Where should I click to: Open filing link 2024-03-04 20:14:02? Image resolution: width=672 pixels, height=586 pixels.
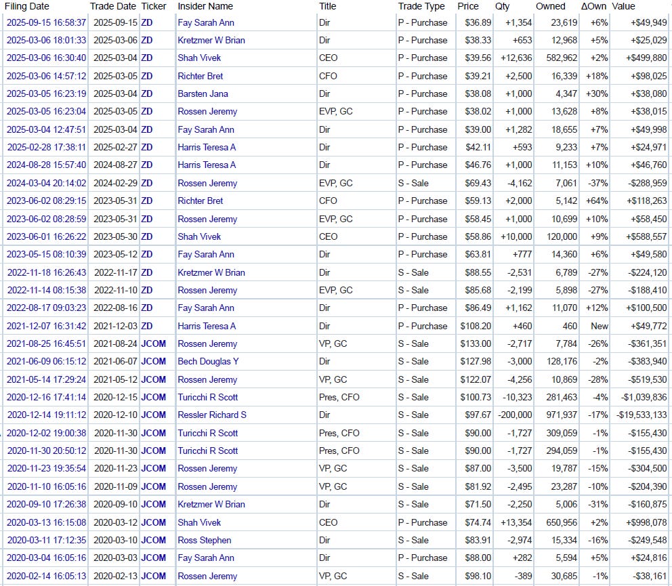[46, 183]
